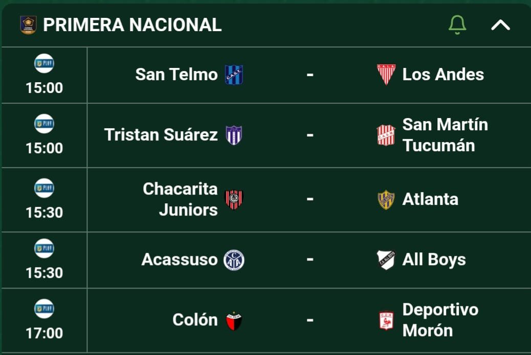Viewport: 531px width, 355px height.
Task: Click the Deportivo Morón club crest
Action: (x=386, y=320)
